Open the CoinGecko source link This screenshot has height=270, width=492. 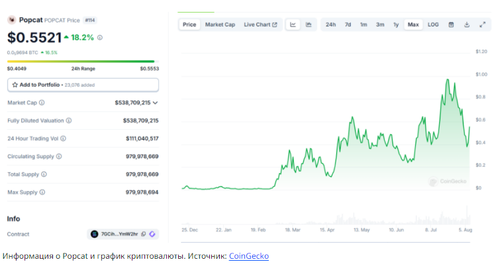click(x=249, y=256)
